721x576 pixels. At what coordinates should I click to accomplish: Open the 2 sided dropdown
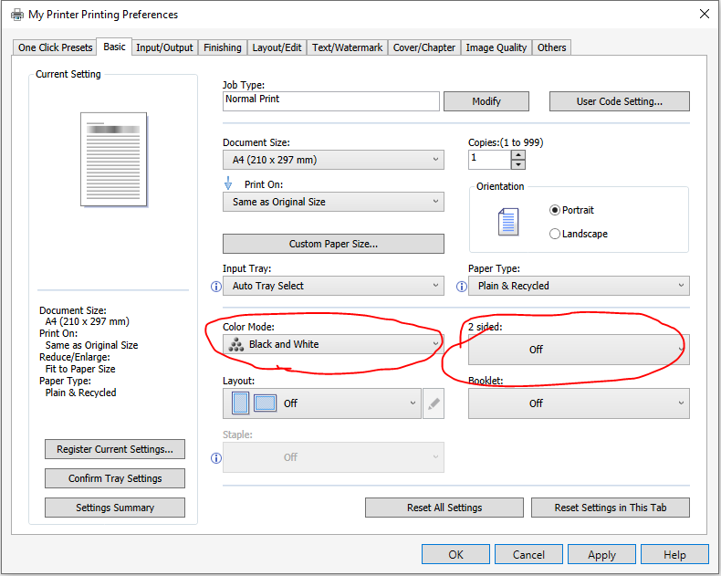(579, 350)
